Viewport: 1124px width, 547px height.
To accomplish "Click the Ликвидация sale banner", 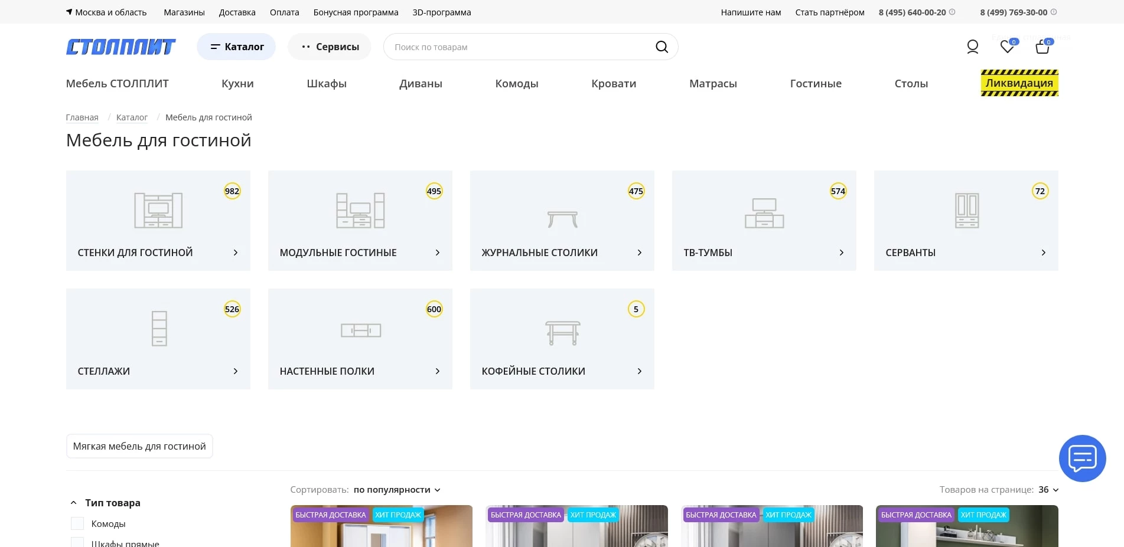I will coord(1019,83).
